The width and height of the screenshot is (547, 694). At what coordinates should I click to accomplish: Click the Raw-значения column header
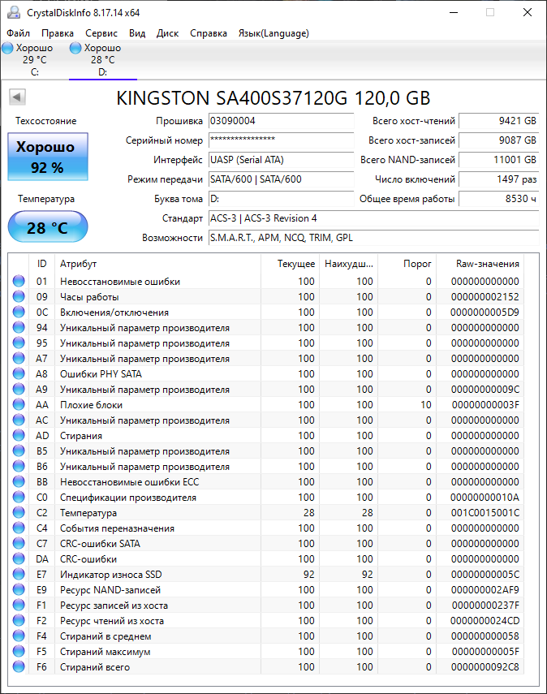coord(480,264)
